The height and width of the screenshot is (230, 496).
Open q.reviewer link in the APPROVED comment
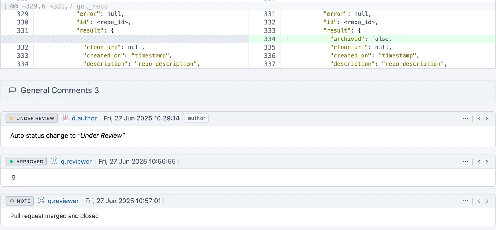coord(76,162)
